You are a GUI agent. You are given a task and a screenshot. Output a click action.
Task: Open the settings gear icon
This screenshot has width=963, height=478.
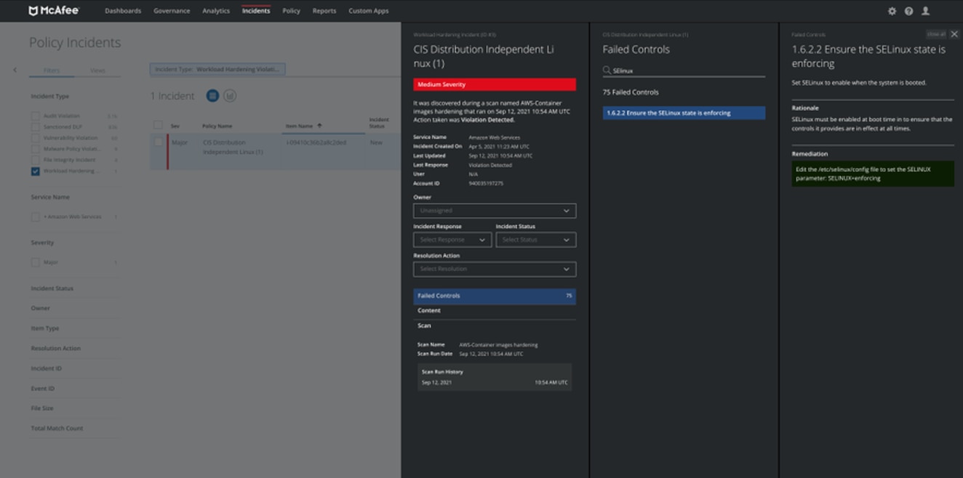pos(892,11)
